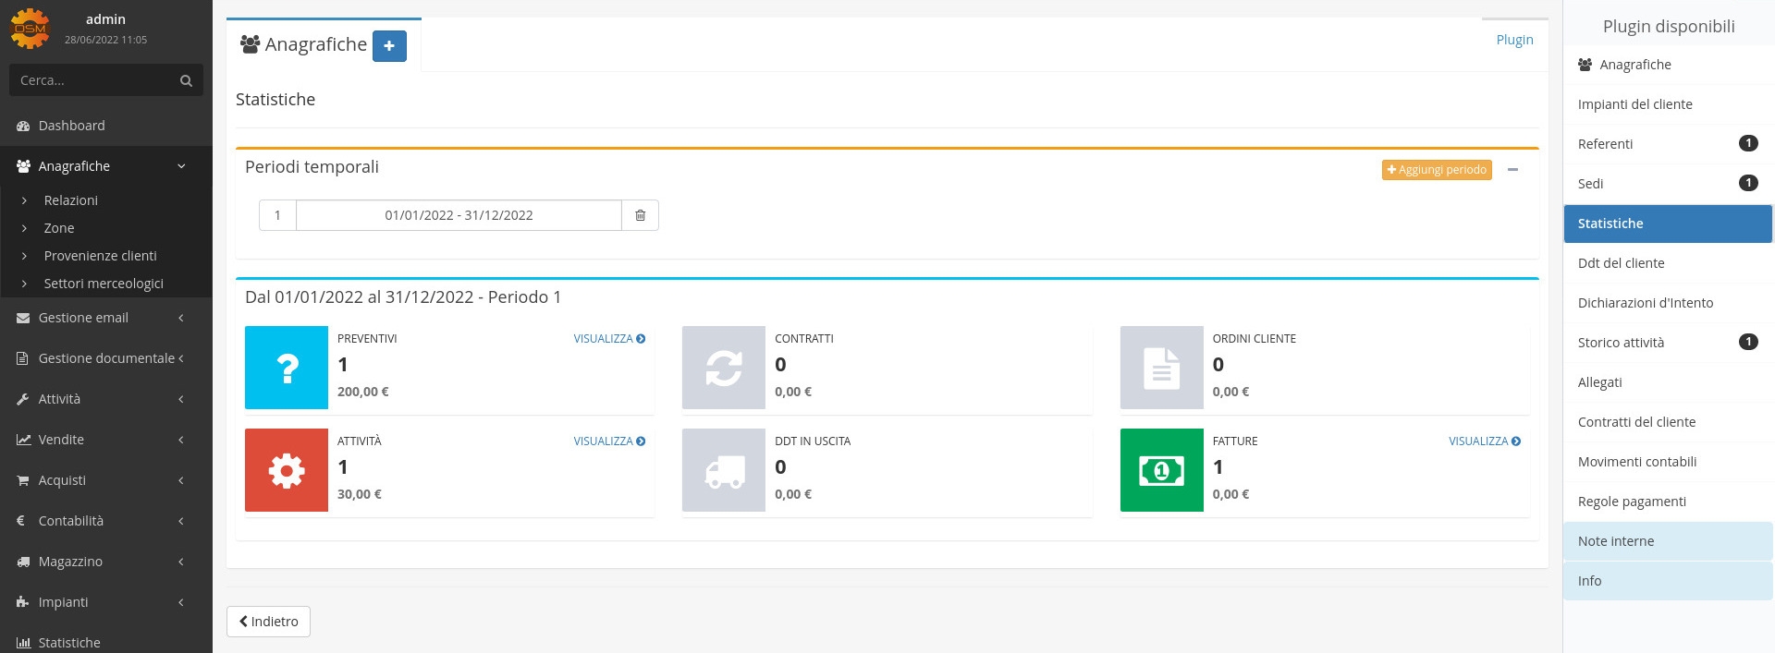
Task: Go back using the Indietro button
Action: [268, 622]
